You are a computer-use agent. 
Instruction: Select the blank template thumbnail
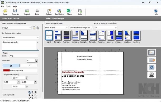pyautogui.click(x=49, y=35)
